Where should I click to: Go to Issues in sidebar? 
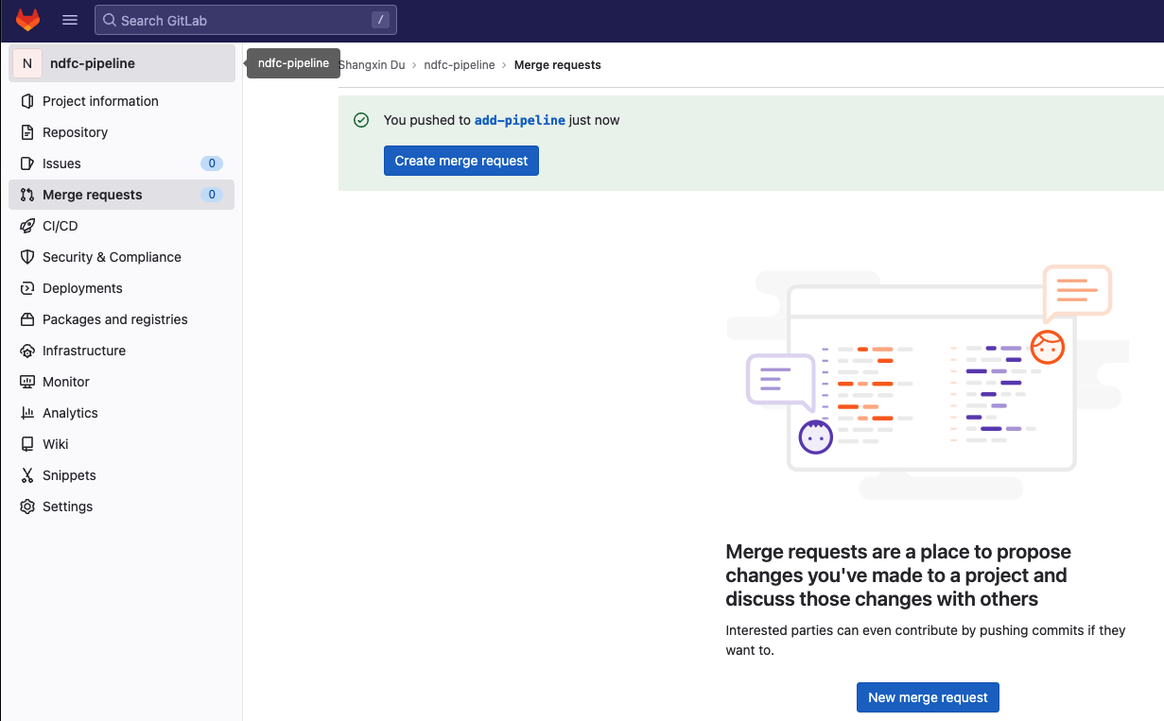click(x=121, y=163)
